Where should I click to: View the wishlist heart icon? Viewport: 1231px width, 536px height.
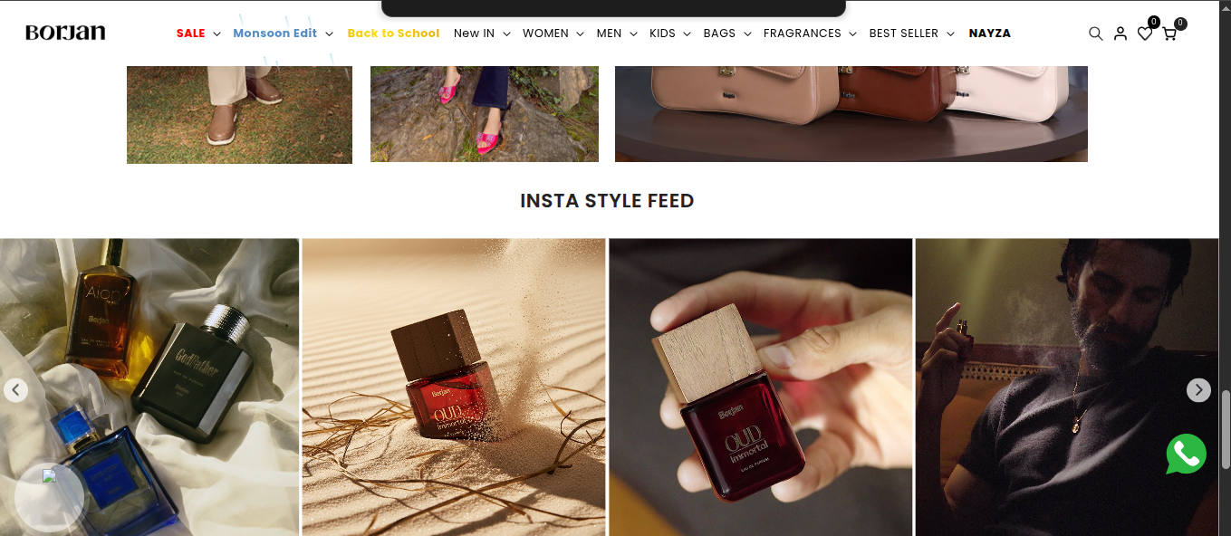[1145, 33]
